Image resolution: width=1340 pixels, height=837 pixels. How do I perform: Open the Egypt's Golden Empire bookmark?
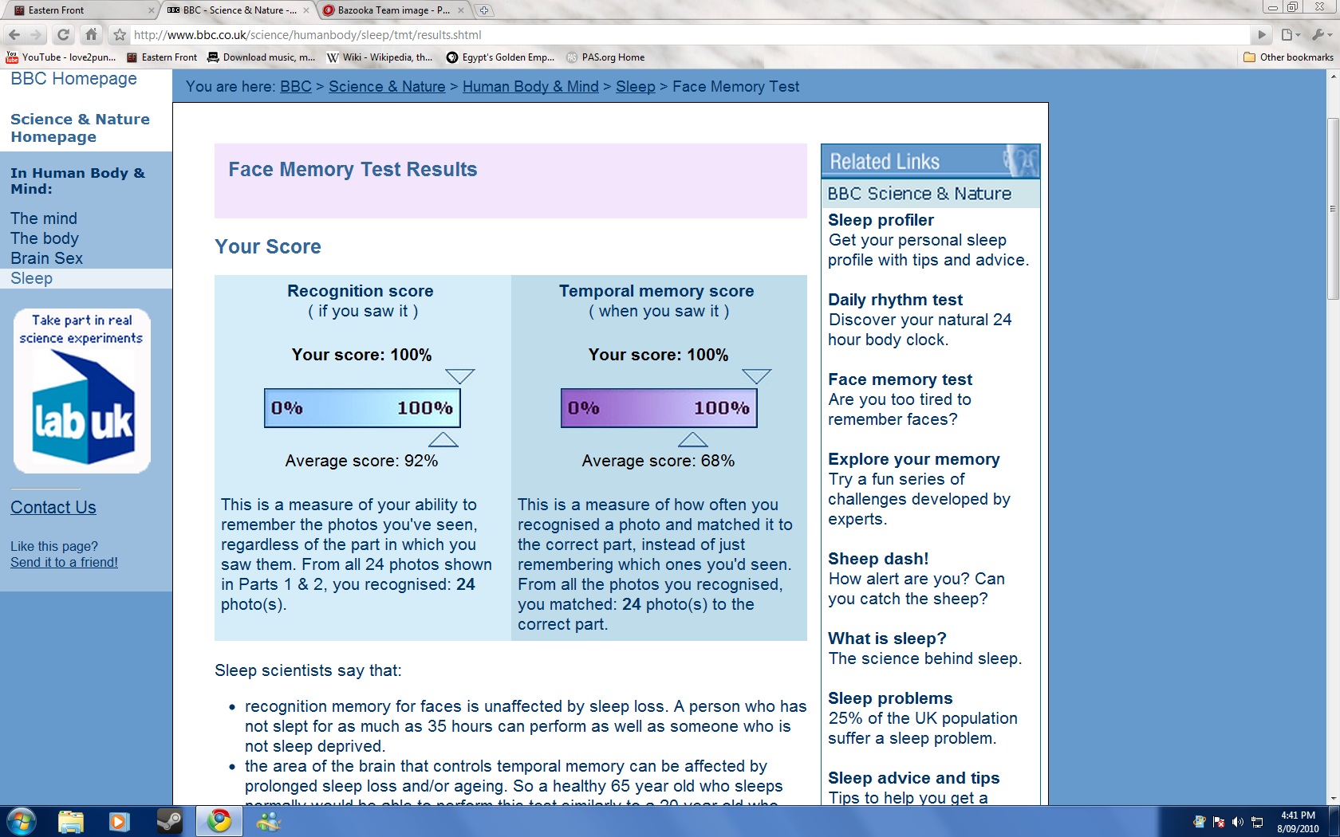pos(500,57)
